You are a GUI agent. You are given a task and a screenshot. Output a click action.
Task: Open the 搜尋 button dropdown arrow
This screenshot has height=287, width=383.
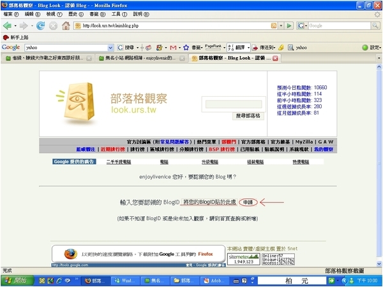(138, 48)
